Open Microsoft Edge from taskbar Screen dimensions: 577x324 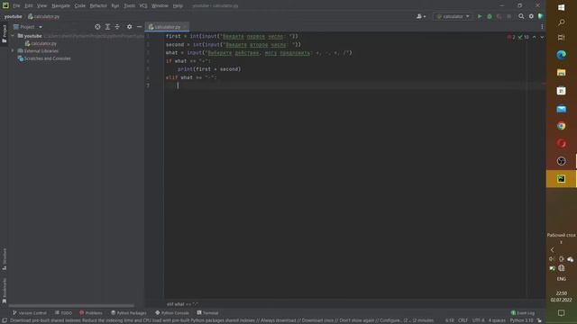[x=561, y=55]
